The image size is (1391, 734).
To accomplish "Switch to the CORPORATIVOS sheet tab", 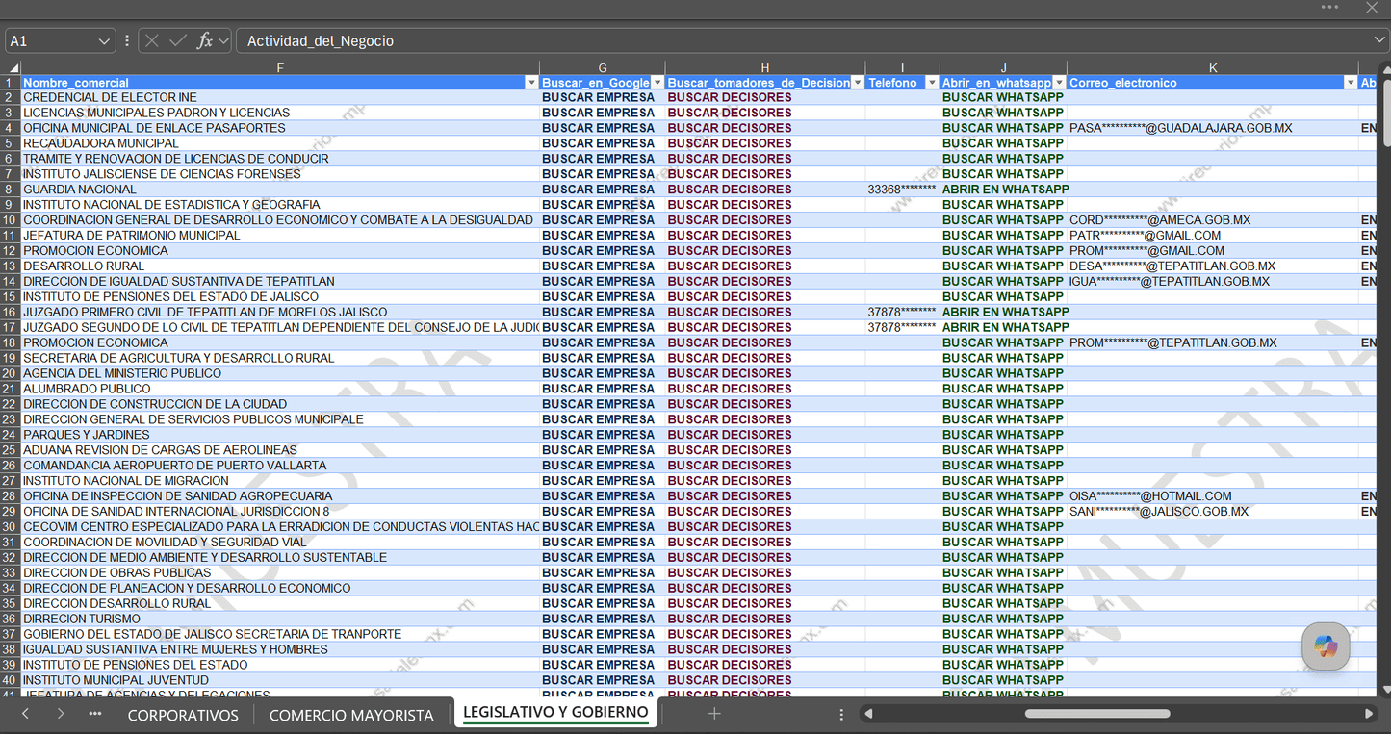I will 183,715.
